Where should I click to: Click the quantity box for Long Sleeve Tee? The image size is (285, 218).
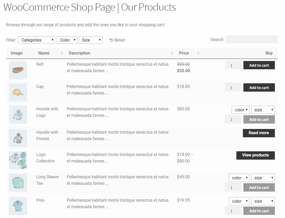[x=233, y=187]
